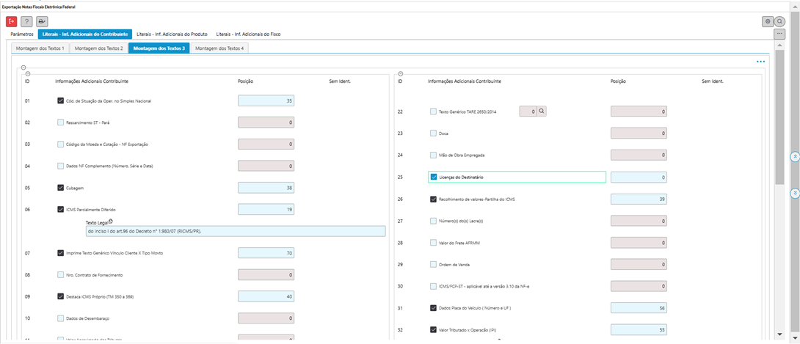Click lookup magnifier beside Texto Genérico TARE
The image size is (800, 344).
click(x=542, y=111)
